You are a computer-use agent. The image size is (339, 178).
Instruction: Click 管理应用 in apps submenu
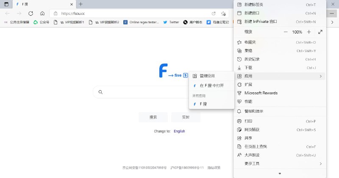click(211, 76)
